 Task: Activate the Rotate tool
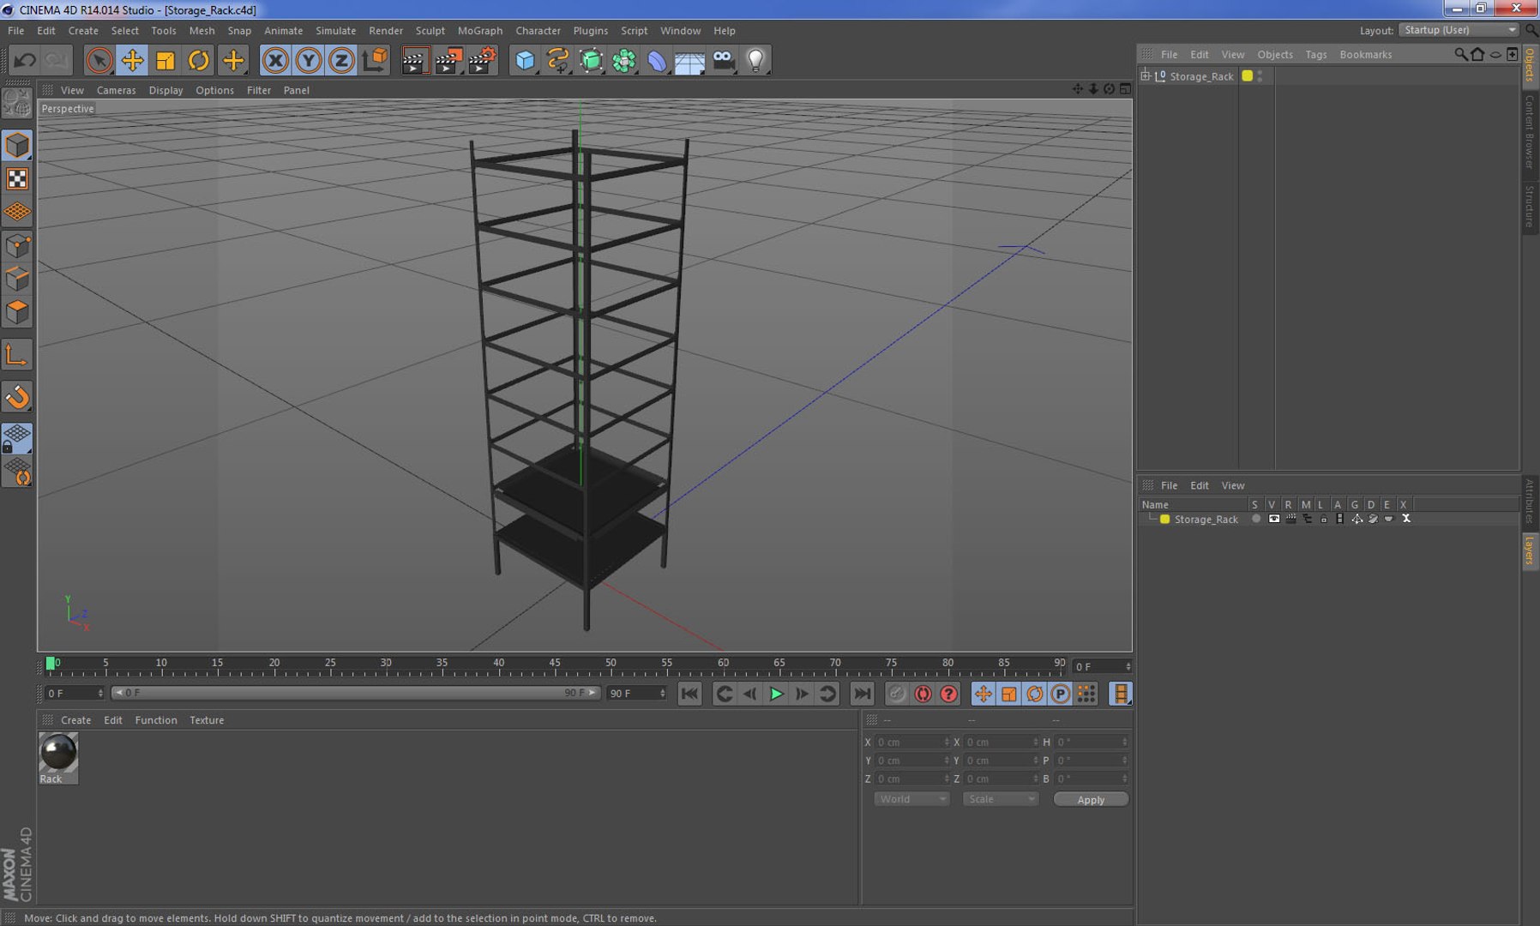[x=199, y=60]
